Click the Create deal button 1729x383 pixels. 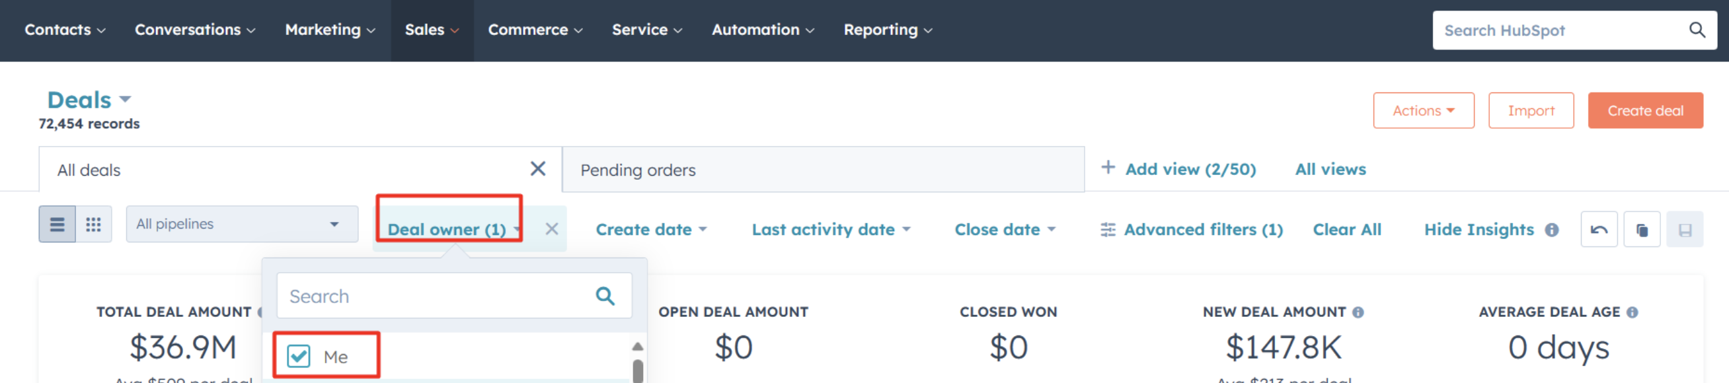pos(1645,111)
